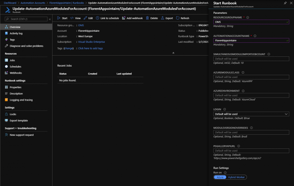Open the LOGIN dropdown
The width and height of the screenshot is (294, 186).
tap(251, 114)
